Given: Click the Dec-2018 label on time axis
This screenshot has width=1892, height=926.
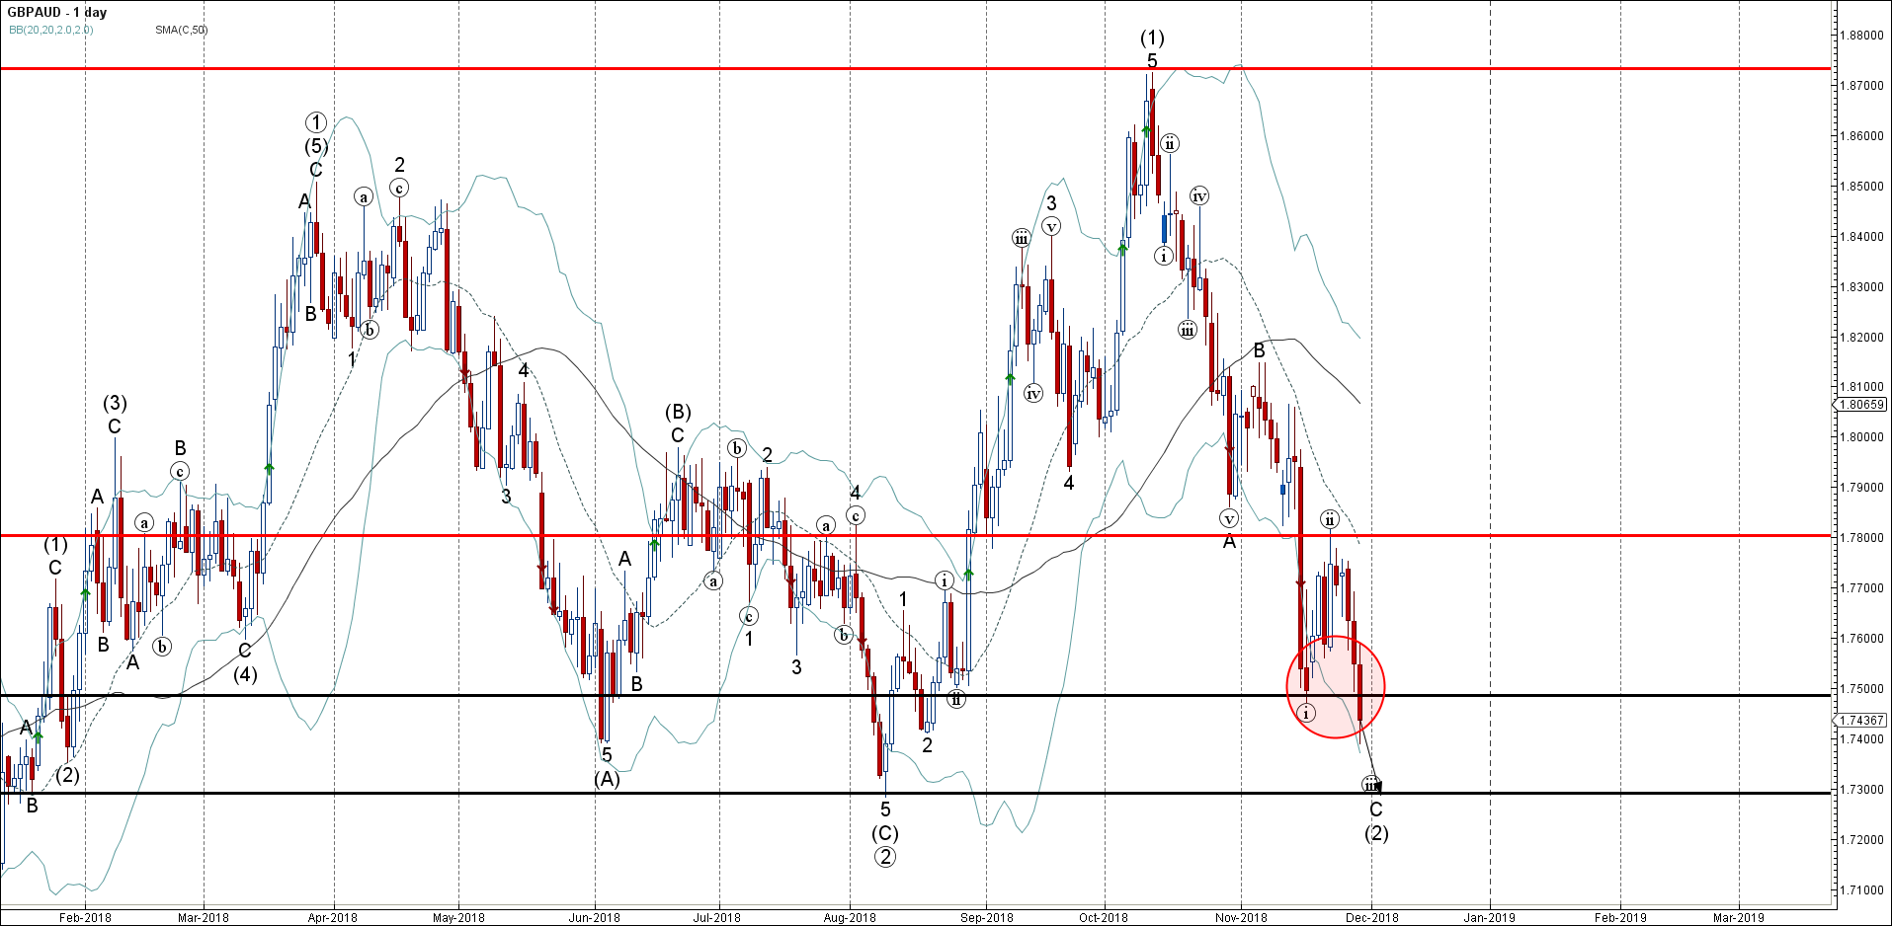Looking at the screenshot, I should click(1371, 917).
